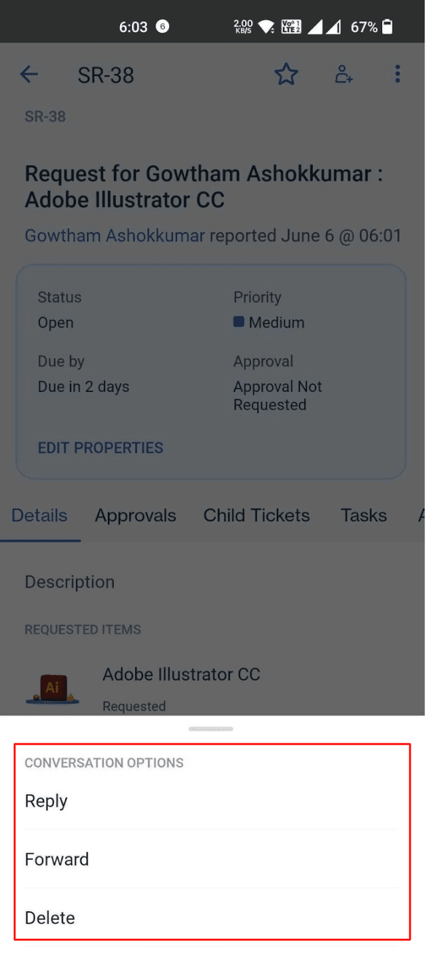426x957 pixels.
Task: Tap the Wi-Fi status bar icon
Action: pos(267,27)
